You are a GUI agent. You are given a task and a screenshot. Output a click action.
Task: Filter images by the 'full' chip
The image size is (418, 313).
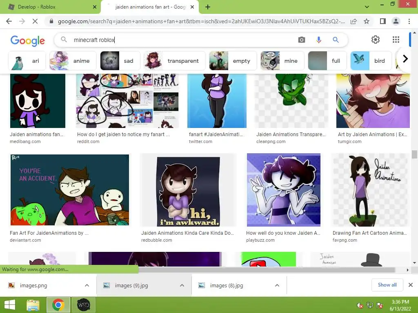[327, 61]
